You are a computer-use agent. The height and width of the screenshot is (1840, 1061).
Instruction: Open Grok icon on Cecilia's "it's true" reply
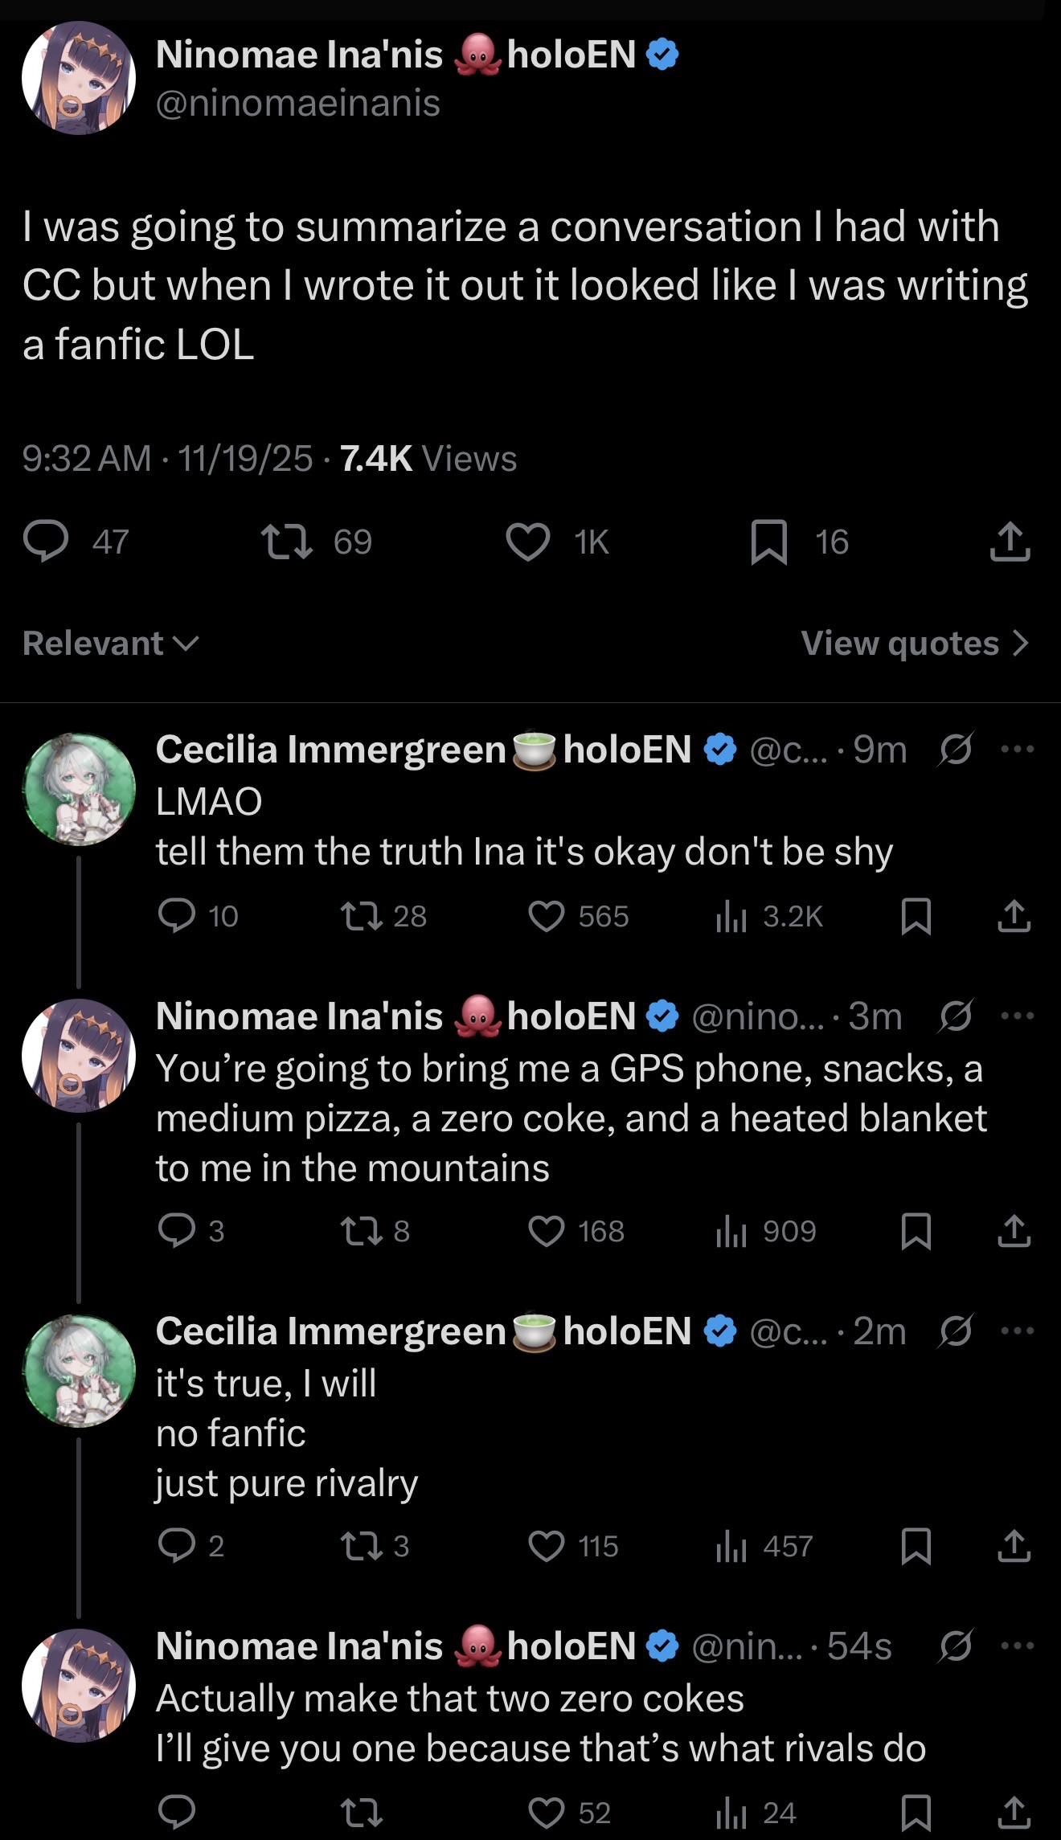tap(956, 1331)
